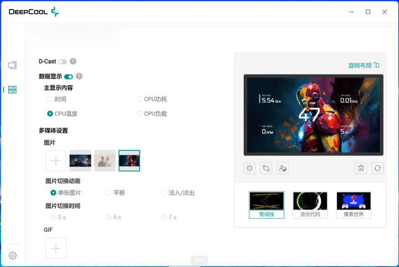Select 单张图片 animation option

tap(65, 193)
